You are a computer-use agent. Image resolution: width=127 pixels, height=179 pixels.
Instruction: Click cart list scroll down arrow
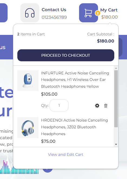(116, 144)
